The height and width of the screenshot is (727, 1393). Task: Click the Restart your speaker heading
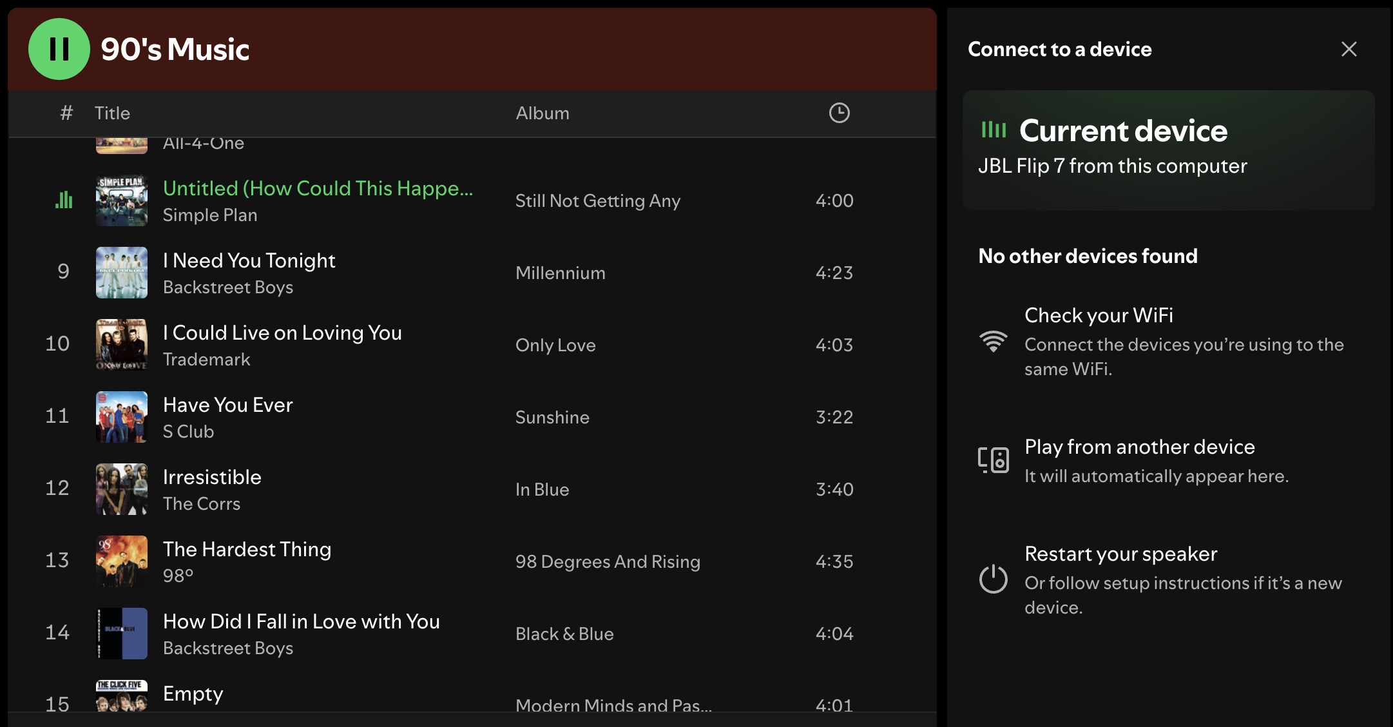(x=1121, y=554)
